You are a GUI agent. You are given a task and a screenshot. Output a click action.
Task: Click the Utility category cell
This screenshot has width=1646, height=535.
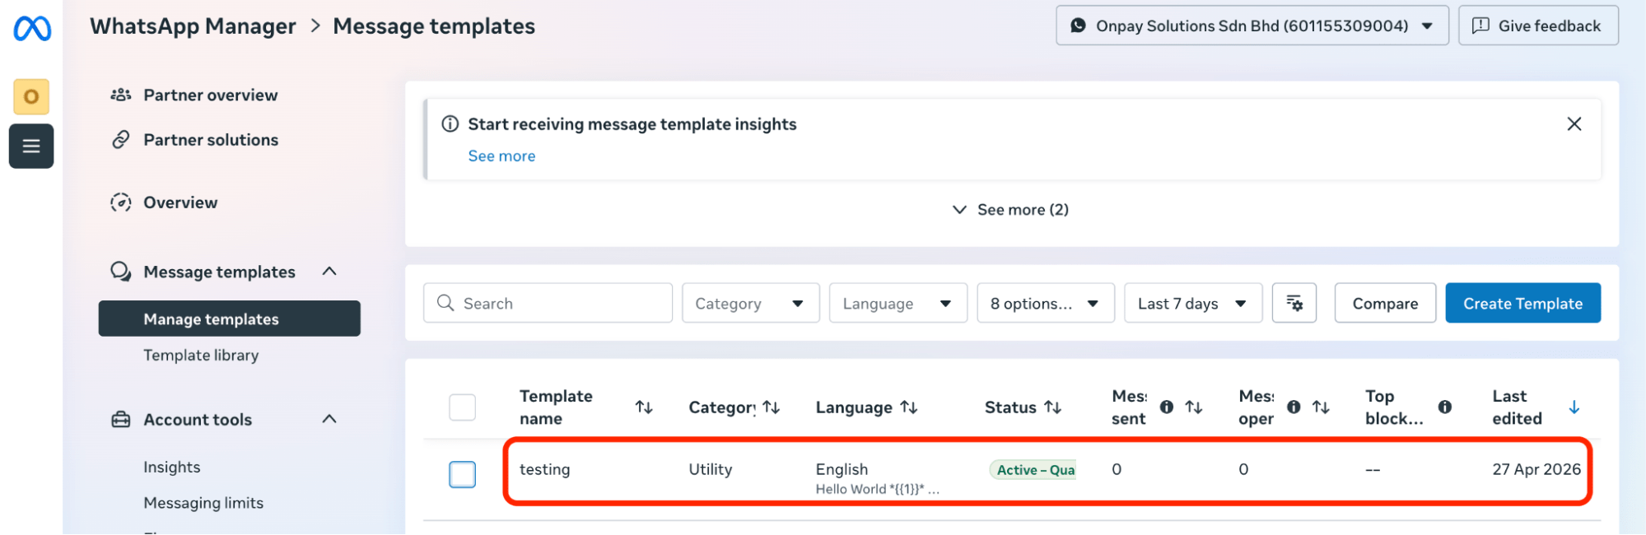point(710,469)
